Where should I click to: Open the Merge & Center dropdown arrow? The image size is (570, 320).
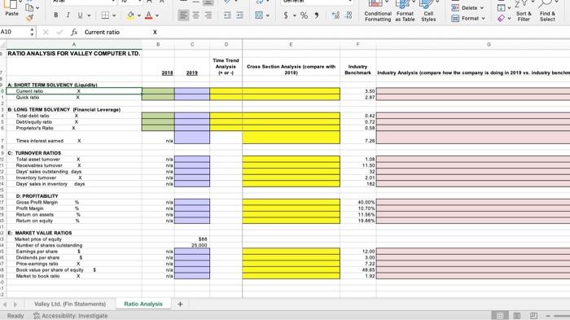[x=268, y=15]
